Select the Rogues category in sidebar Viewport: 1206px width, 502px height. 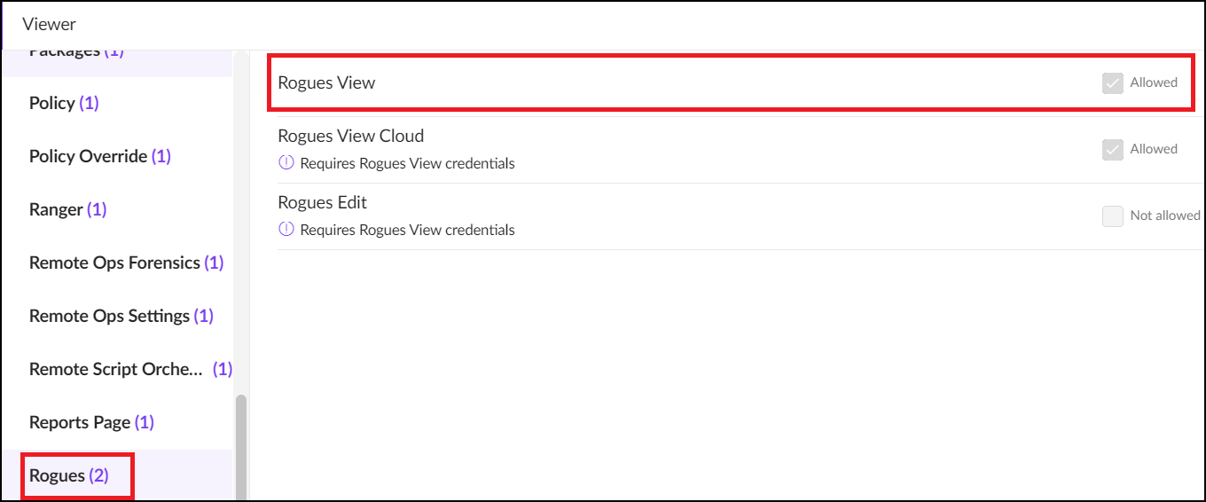point(68,475)
